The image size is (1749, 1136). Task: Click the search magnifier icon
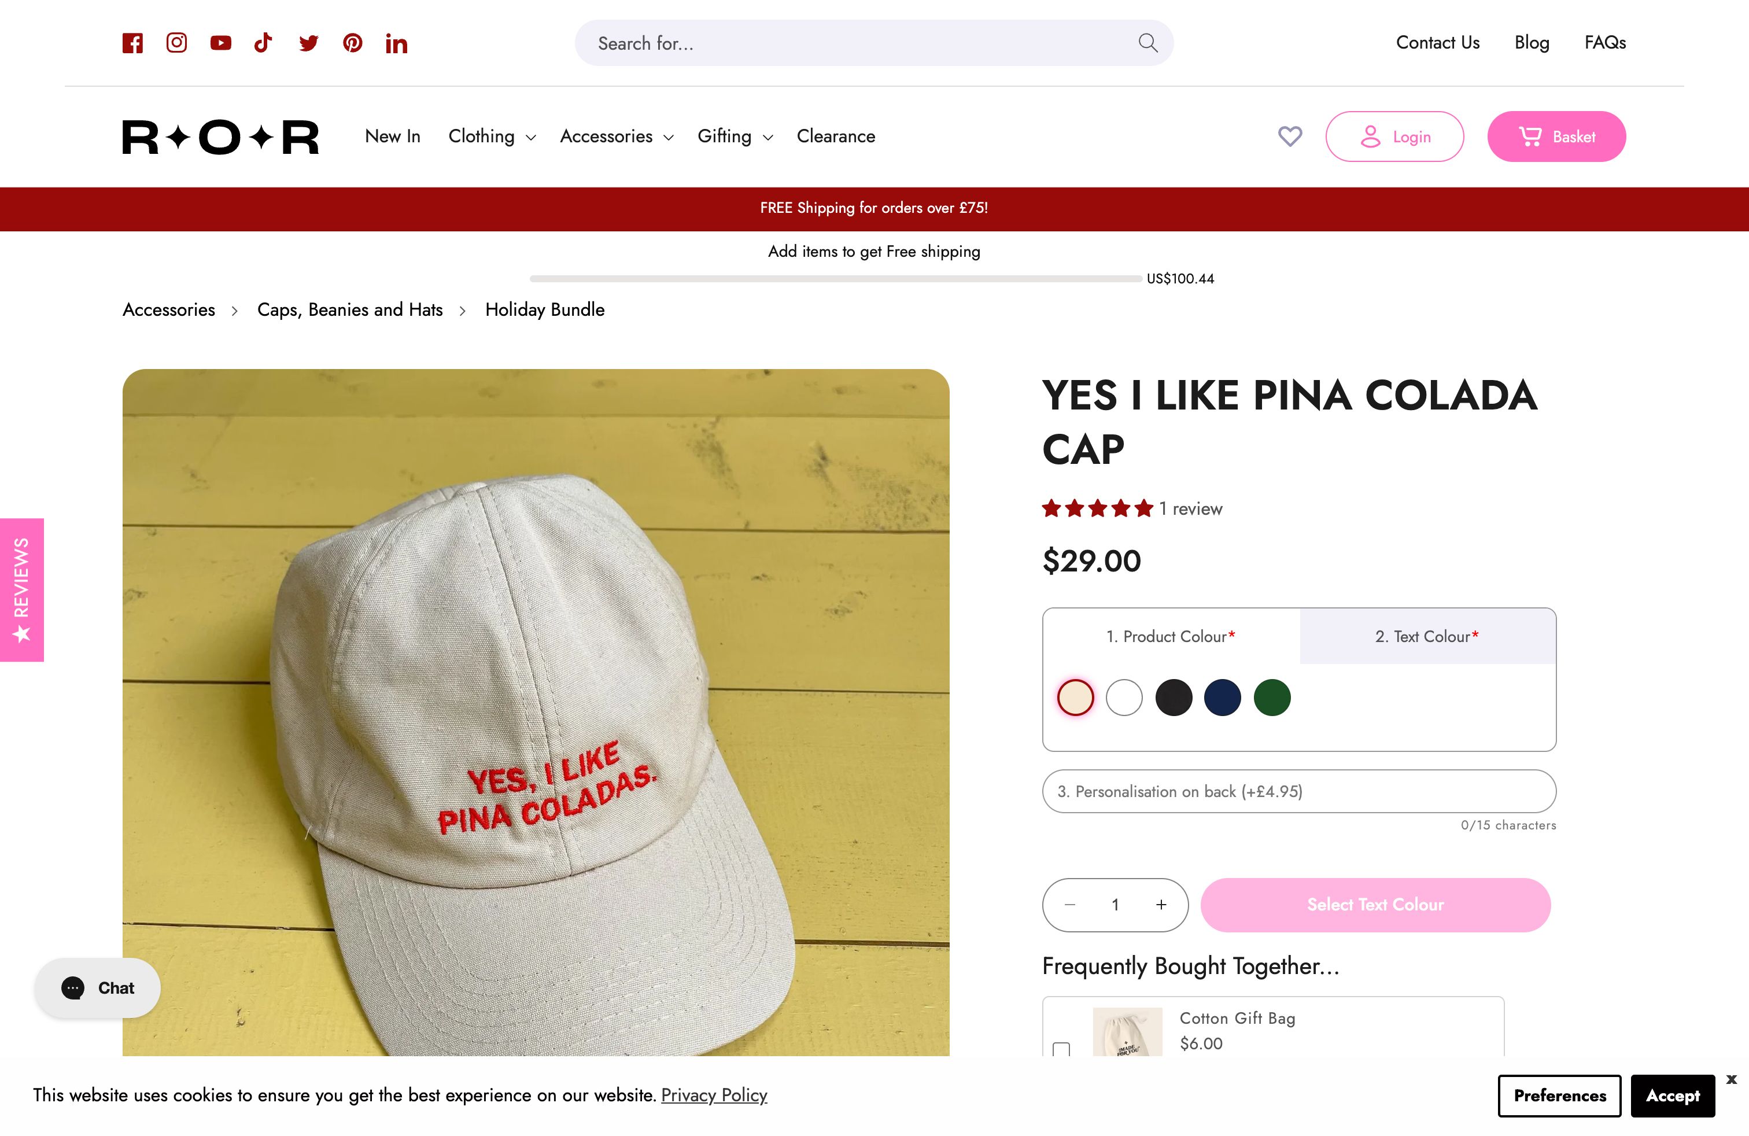pyautogui.click(x=1147, y=43)
